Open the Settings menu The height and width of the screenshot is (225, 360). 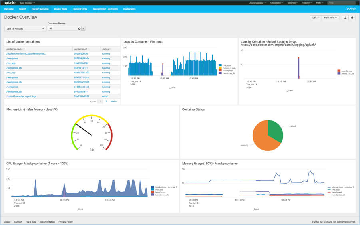click(x=292, y=3)
